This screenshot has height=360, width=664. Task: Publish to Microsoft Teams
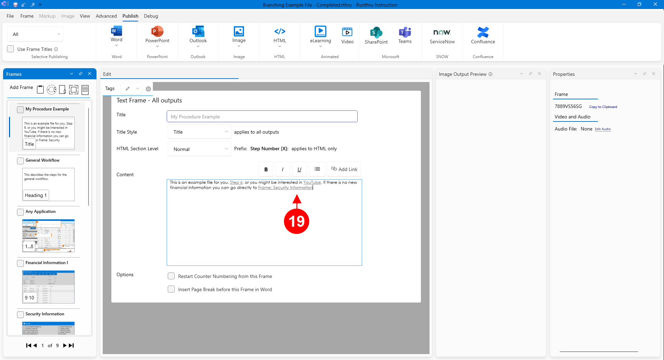coord(405,33)
